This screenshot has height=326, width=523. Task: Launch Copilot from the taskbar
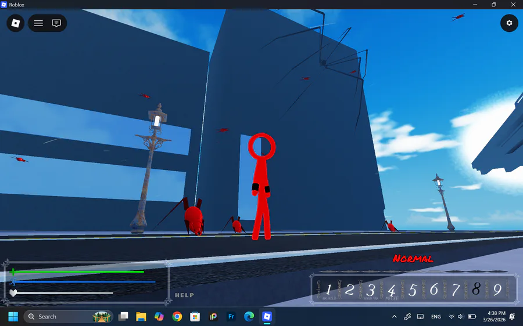coord(159,316)
